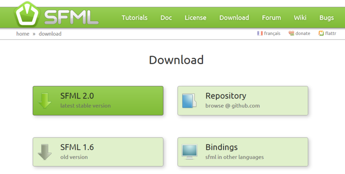Click the SFML pentagon logo icon
Viewport: 345px width, 174px height.
[x=27, y=14]
